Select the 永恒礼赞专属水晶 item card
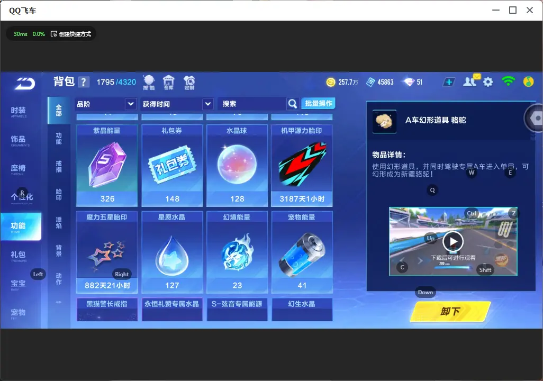This screenshot has height=381, width=543. [172, 310]
